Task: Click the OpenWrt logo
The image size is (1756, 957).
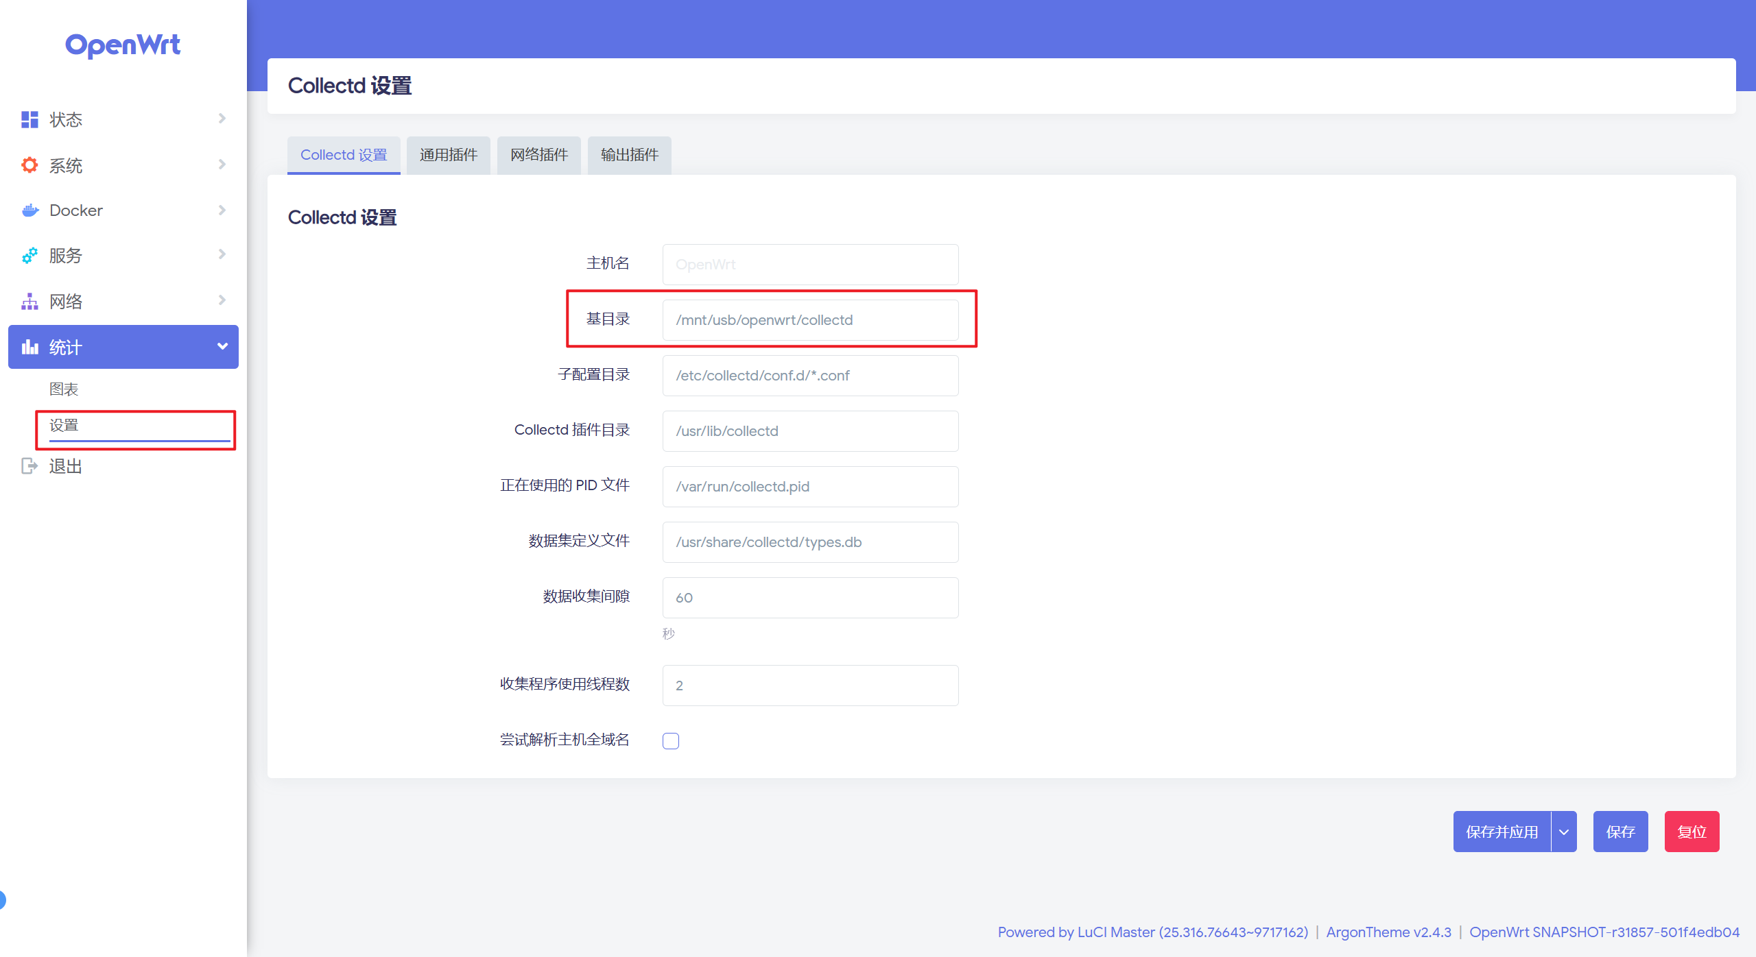Action: coord(123,45)
